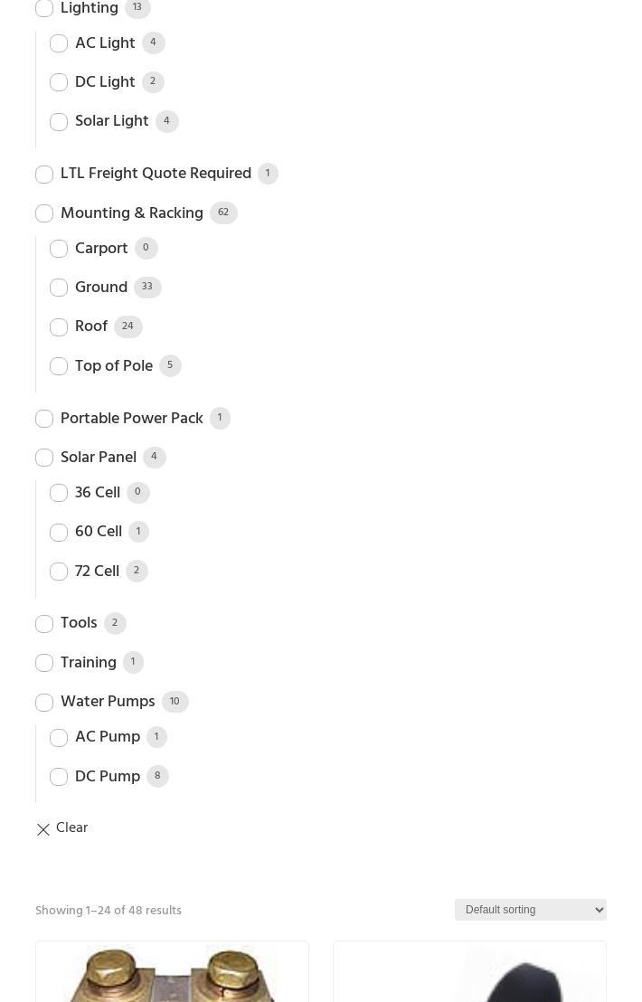
Task: Tick the Tools category checkbox
Action: click(44, 624)
